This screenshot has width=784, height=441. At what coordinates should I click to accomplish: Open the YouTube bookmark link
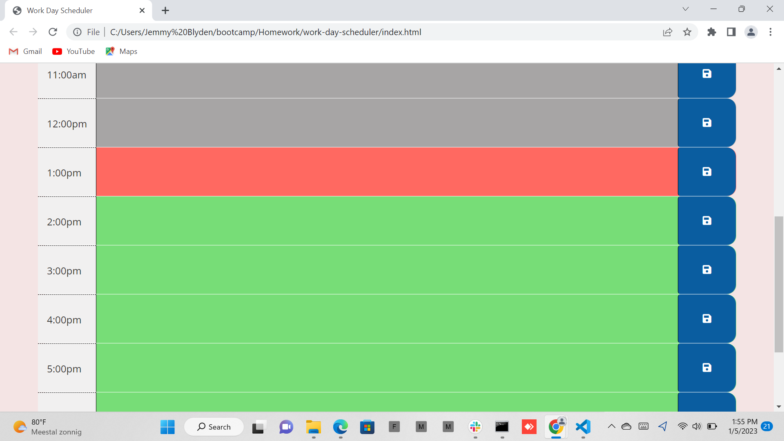pyautogui.click(x=73, y=51)
